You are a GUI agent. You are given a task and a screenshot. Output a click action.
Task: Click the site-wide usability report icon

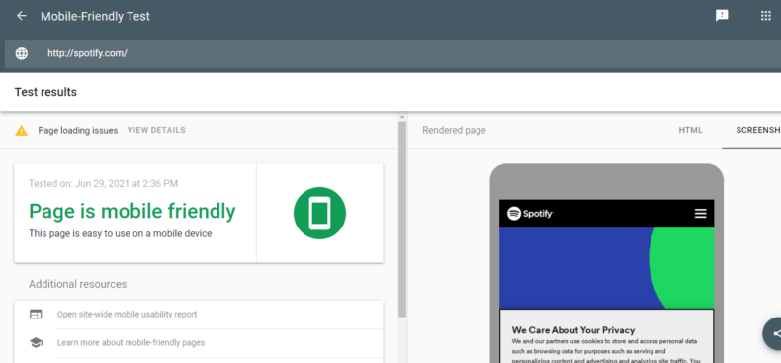tap(36, 315)
